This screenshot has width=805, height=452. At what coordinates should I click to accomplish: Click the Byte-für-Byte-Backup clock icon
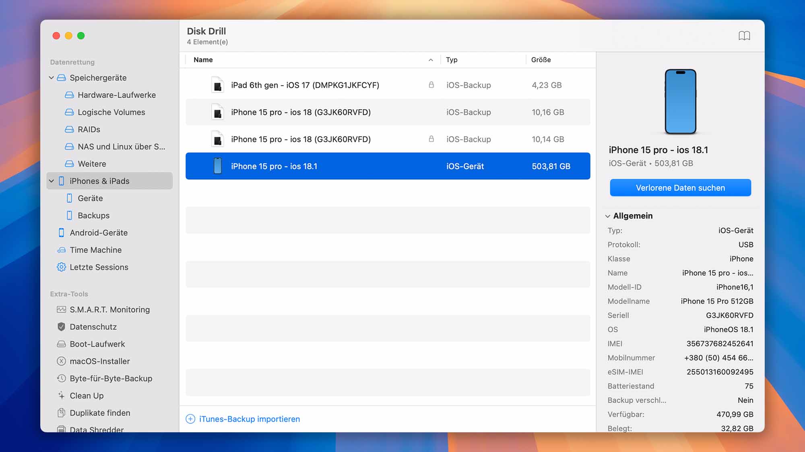[61, 378]
